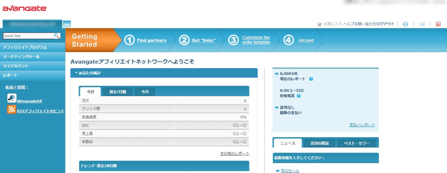The image size is (447, 173).
Task: Open the マーケティングツール menu
Action: 32,57
